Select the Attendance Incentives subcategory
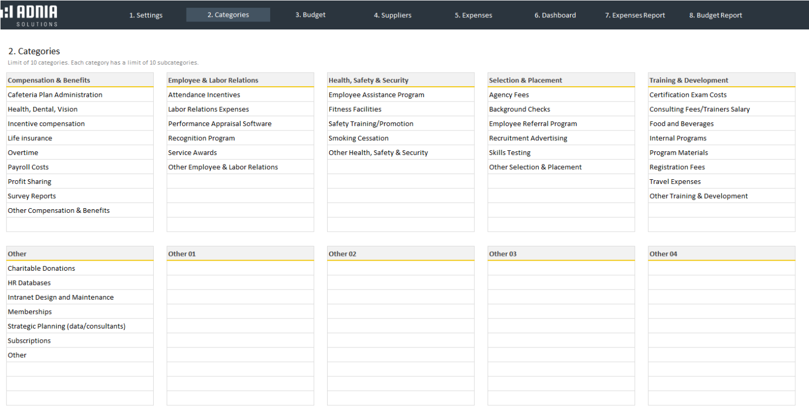 (241, 95)
